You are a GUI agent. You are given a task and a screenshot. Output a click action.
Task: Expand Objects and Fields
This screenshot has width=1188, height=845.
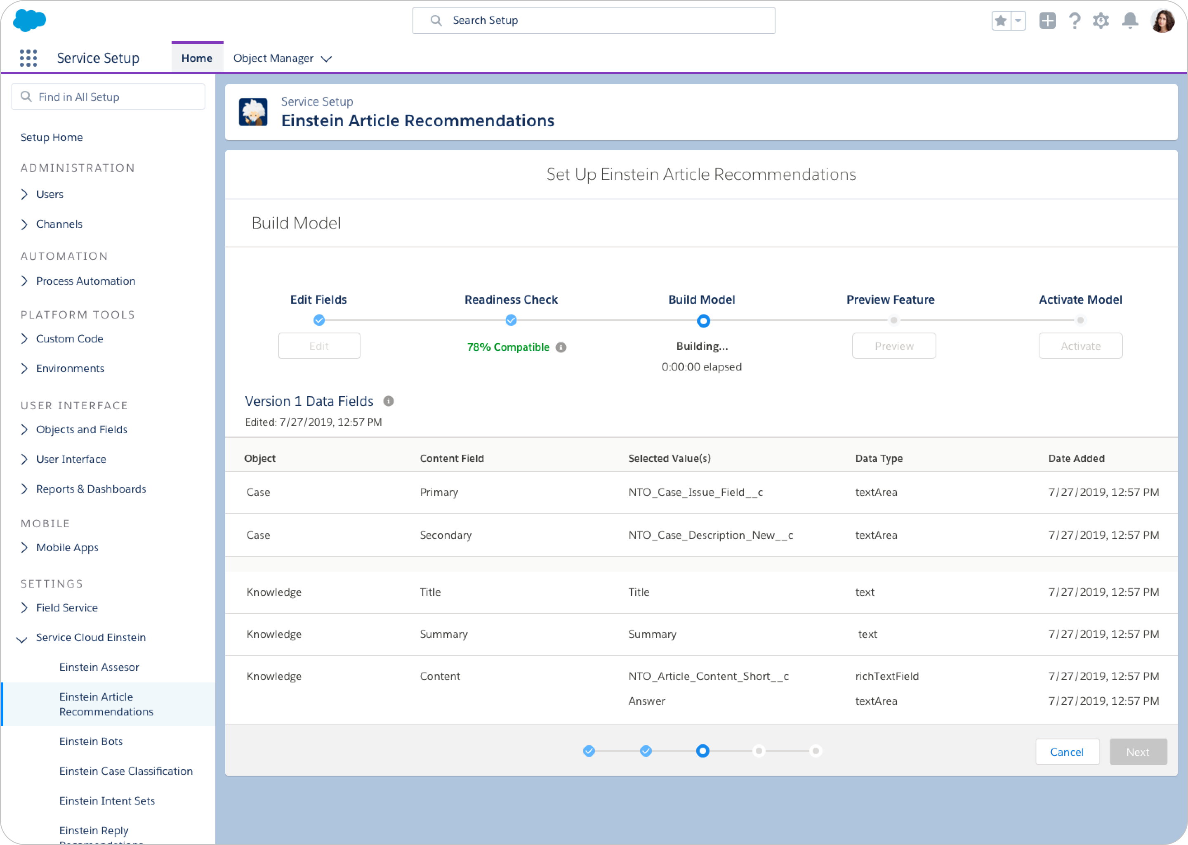[x=24, y=429]
